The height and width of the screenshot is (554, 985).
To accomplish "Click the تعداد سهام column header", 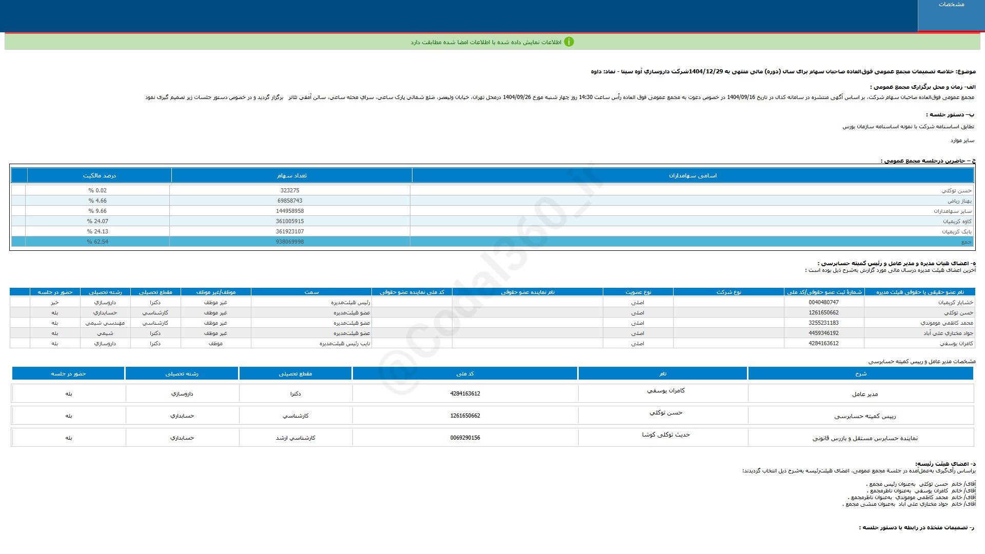I will pyautogui.click(x=291, y=175).
